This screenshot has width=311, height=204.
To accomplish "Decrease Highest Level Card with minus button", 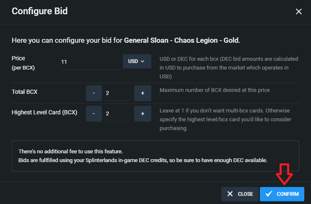I will [x=94, y=114].
